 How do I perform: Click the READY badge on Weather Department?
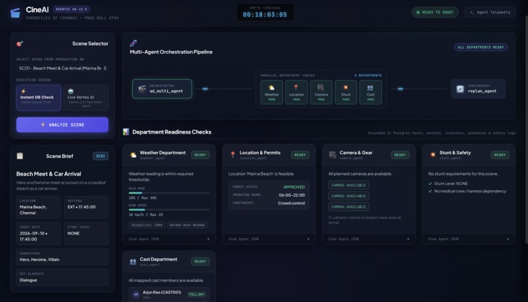(200, 155)
